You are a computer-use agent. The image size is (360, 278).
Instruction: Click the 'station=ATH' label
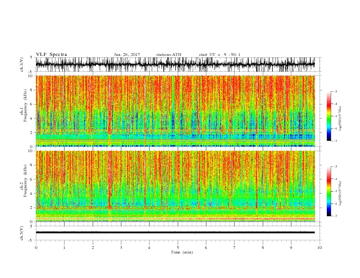169,55
